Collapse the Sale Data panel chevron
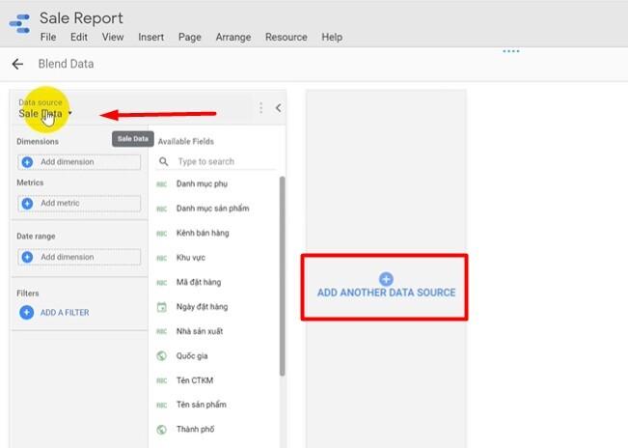The height and width of the screenshot is (448, 628). point(279,108)
